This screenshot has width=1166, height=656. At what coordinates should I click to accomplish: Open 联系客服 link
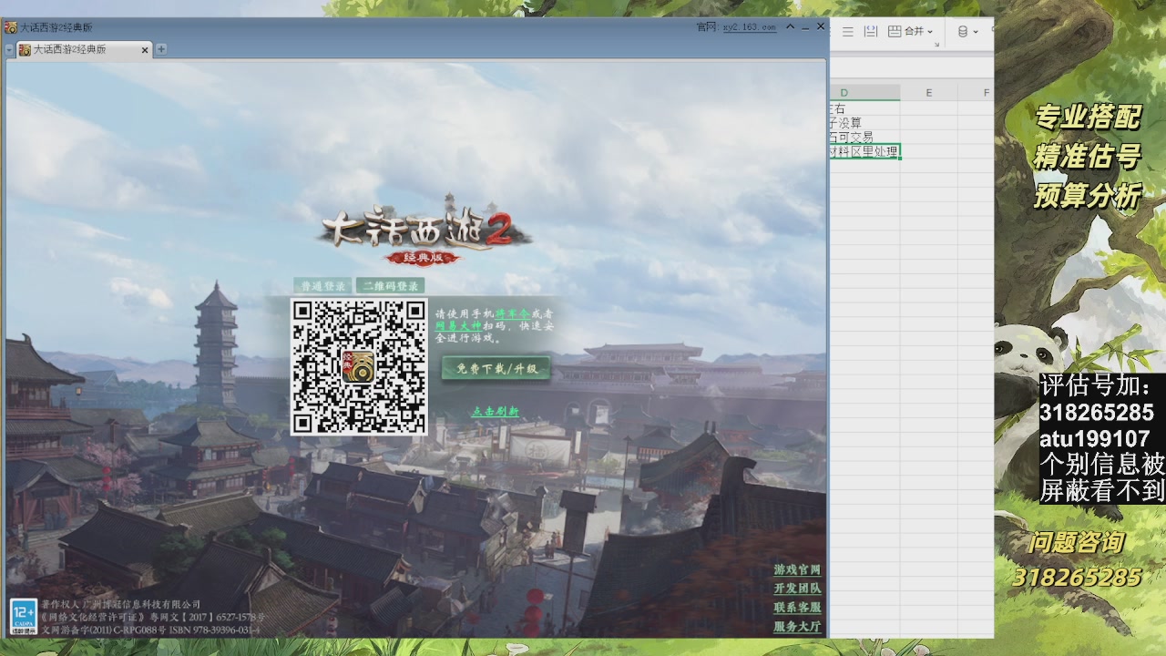point(797,608)
